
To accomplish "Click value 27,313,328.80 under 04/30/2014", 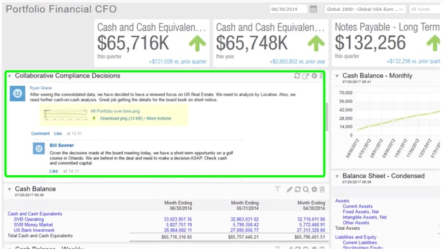I will pos(311,230).
